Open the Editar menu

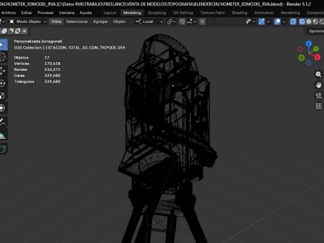point(26,13)
